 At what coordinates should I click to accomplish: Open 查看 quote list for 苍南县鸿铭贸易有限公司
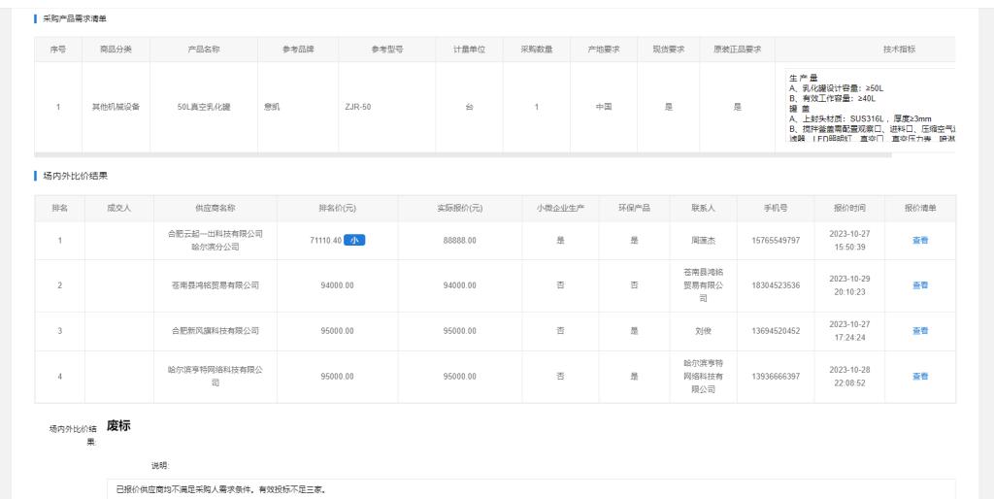(x=919, y=285)
